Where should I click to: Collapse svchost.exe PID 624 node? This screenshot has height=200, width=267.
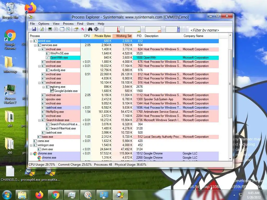click(x=40, y=49)
